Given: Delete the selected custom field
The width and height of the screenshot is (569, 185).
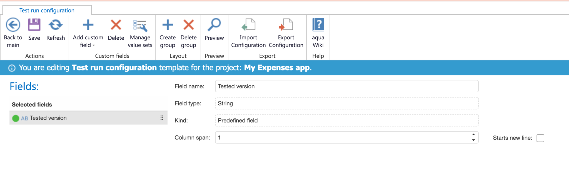Looking at the screenshot, I should click(116, 25).
